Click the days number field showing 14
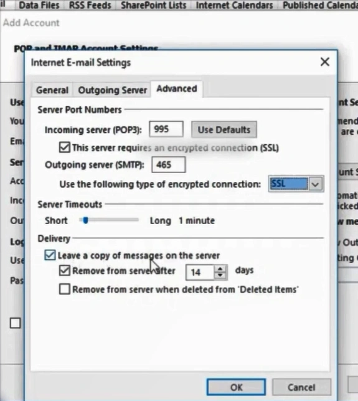The width and height of the screenshot is (358, 401). pyautogui.click(x=200, y=272)
